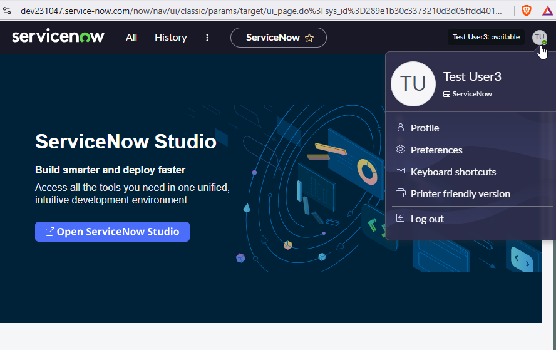The image size is (556, 350).
Task: Collapse the user menu via header avatar
Action: click(x=539, y=38)
